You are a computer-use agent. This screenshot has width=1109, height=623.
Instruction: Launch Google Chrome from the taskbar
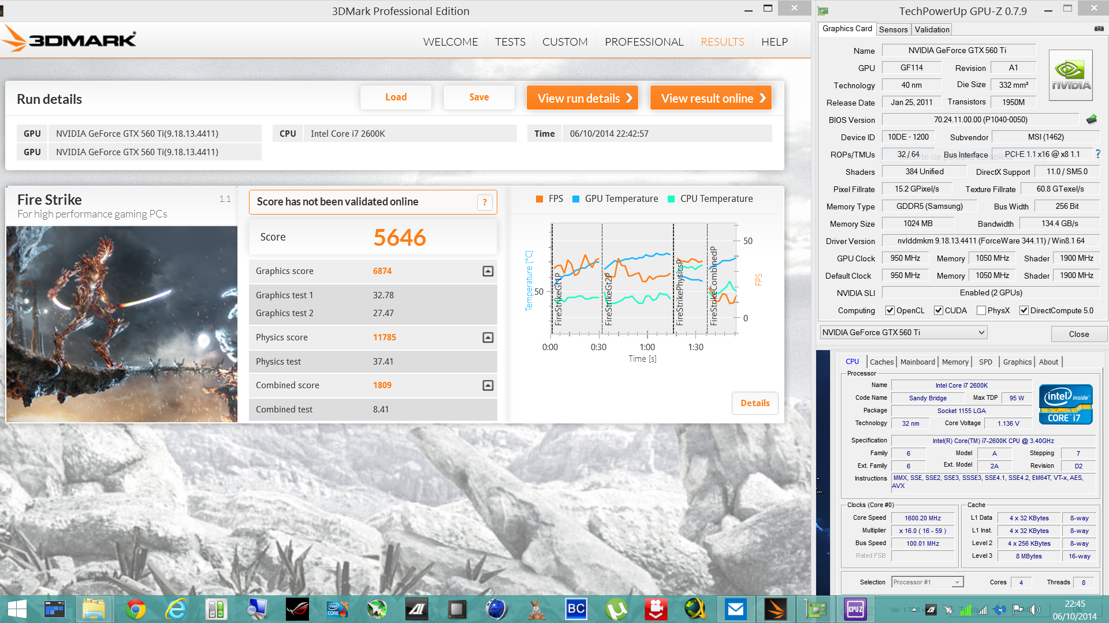[x=136, y=609]
